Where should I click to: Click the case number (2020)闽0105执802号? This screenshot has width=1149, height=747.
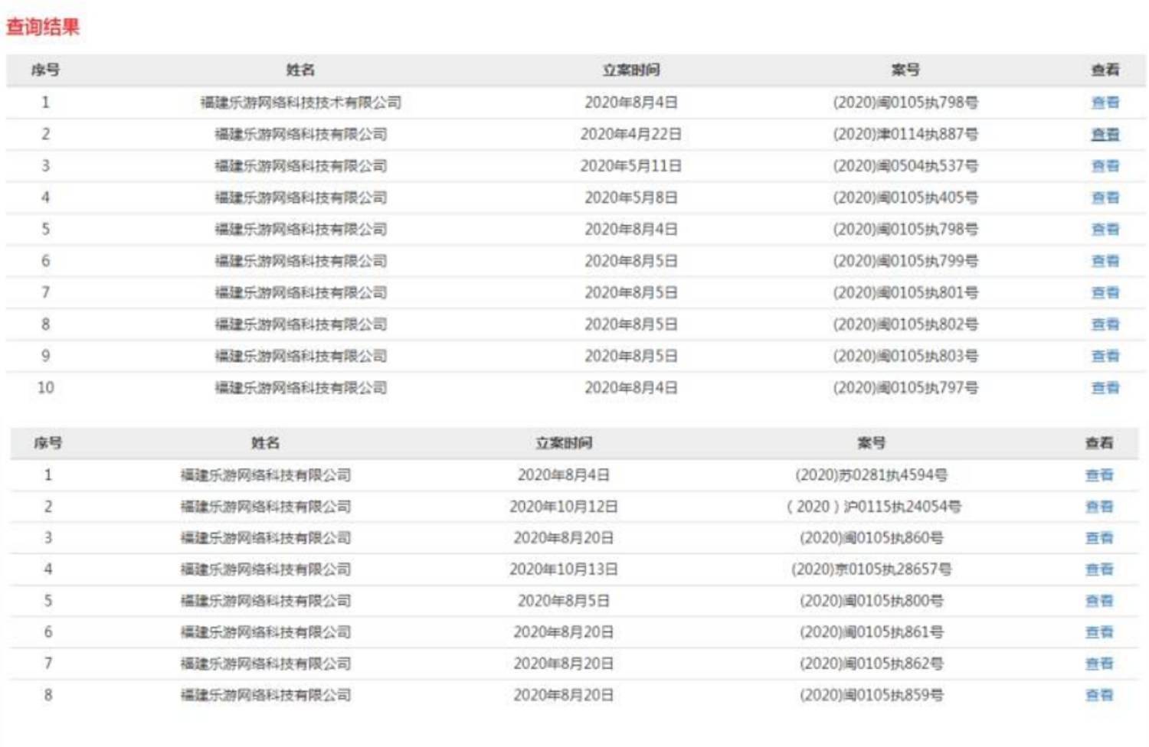pyautogui.click(x=905, y=325)
